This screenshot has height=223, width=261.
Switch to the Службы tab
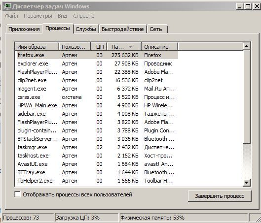coord(86,29)
